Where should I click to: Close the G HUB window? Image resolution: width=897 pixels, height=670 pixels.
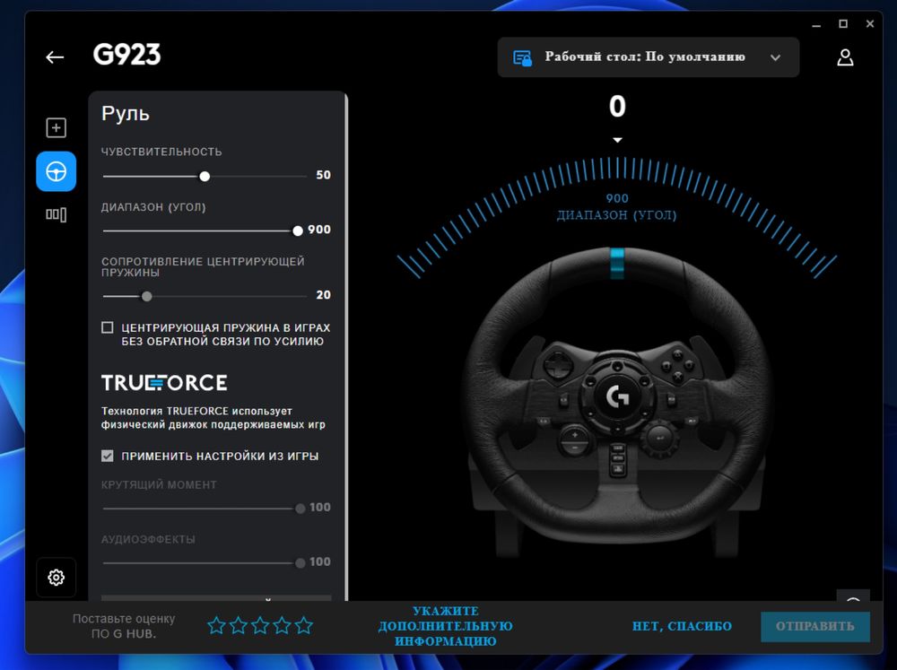point(869,24)
